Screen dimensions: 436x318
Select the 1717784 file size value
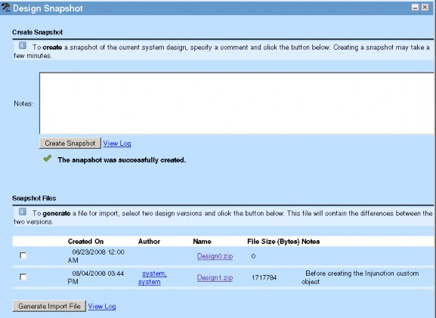tap(264, 277)
